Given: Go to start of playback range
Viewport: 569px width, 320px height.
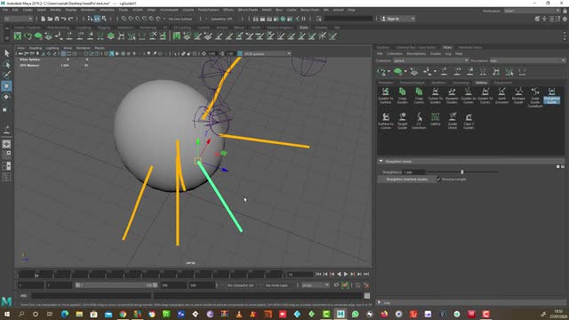Looking at the screenshot, I should pyautogui.click(x=318, y=275).
